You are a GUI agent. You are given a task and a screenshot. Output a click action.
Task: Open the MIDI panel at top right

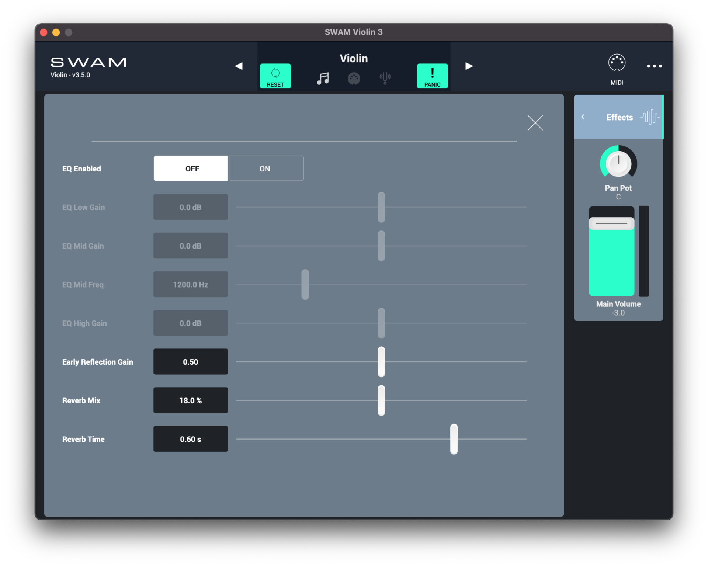coord(617,66)
